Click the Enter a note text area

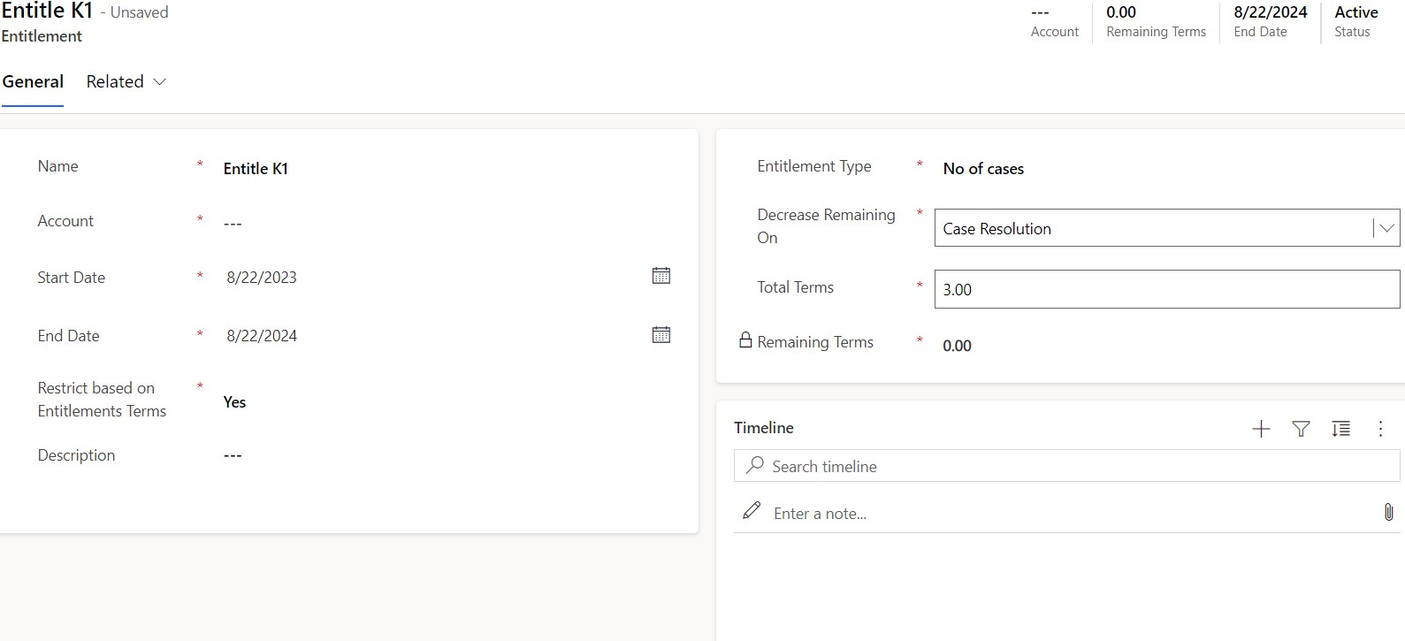pyautogui.click(x=1061, y=514)
